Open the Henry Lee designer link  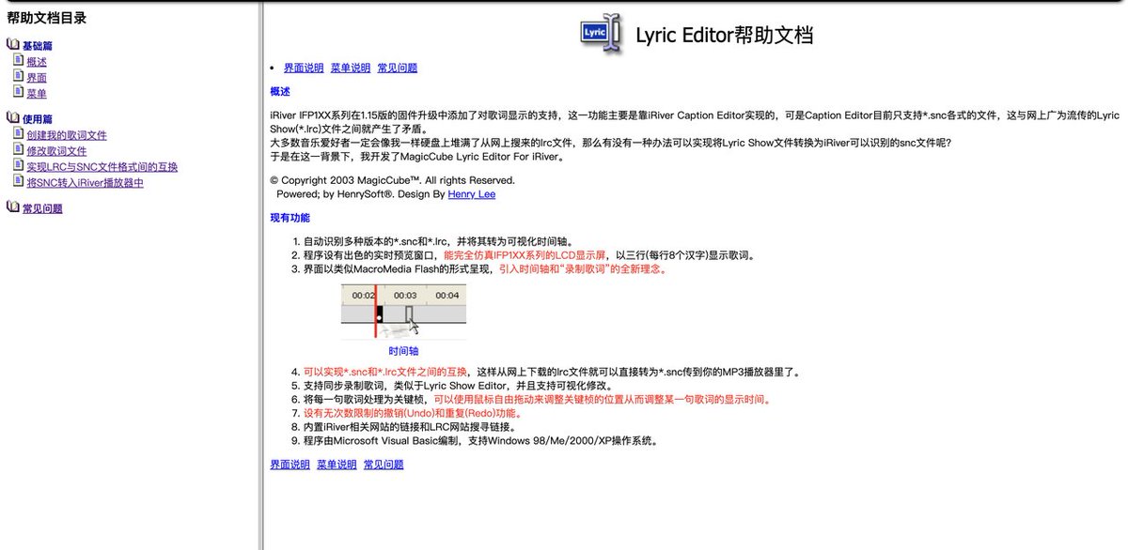tap(472, 194)
